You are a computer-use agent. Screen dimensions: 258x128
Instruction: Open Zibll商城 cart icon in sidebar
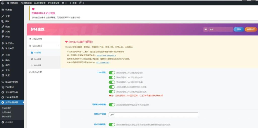click(x=3, y=87)
